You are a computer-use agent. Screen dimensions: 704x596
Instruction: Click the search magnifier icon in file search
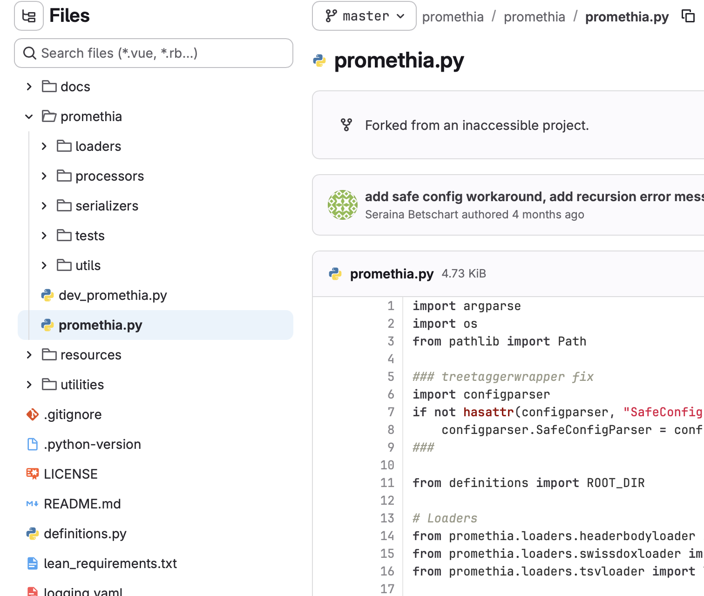pyautogui.click(x=30, y=53)
